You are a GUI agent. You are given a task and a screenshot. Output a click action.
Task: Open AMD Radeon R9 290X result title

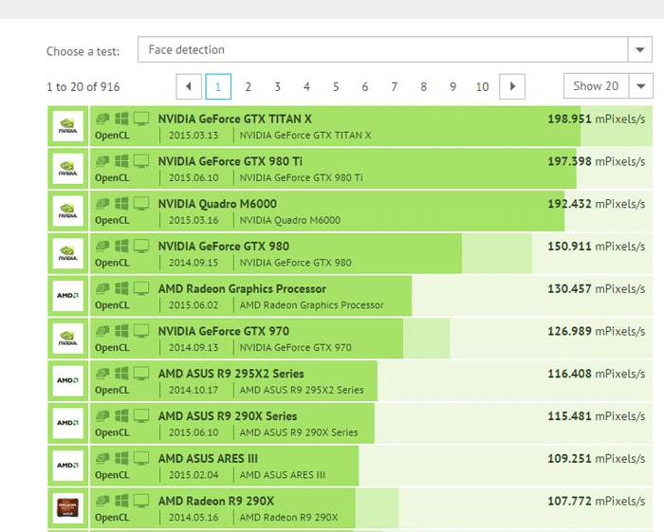click(216, 501)
